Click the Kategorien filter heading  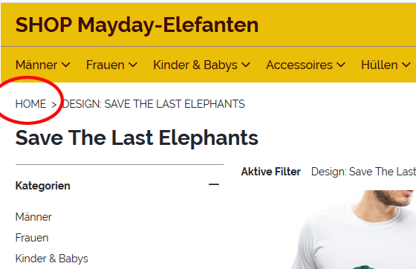pyautogui.click(x=43, y=186)
